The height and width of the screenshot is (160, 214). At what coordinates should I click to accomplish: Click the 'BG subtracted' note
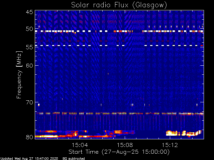74,159
